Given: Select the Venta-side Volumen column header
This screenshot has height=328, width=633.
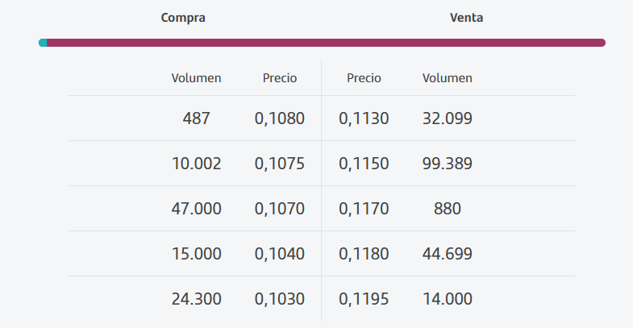Looking at the screenshot, I should [x=448, y=78].
